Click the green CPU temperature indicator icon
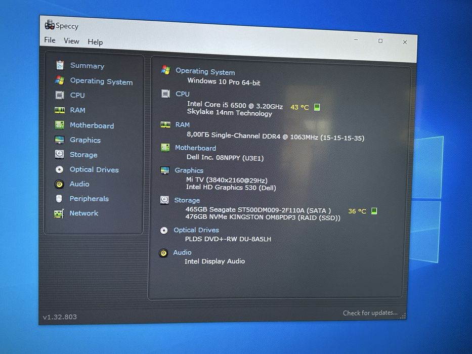Image resolution: width=472 pixels, height=354 pixels. coord(317,107)
